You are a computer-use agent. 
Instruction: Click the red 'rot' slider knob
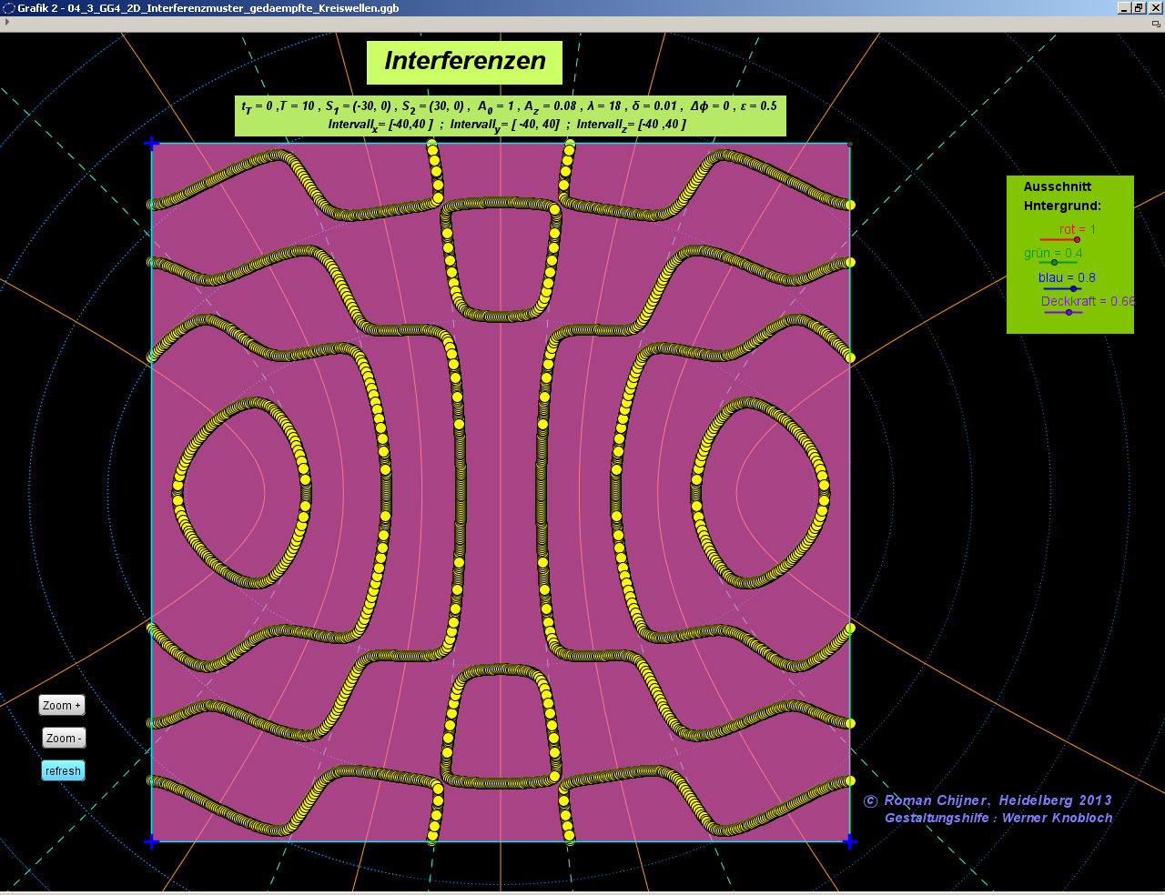tap(1077, 240)
